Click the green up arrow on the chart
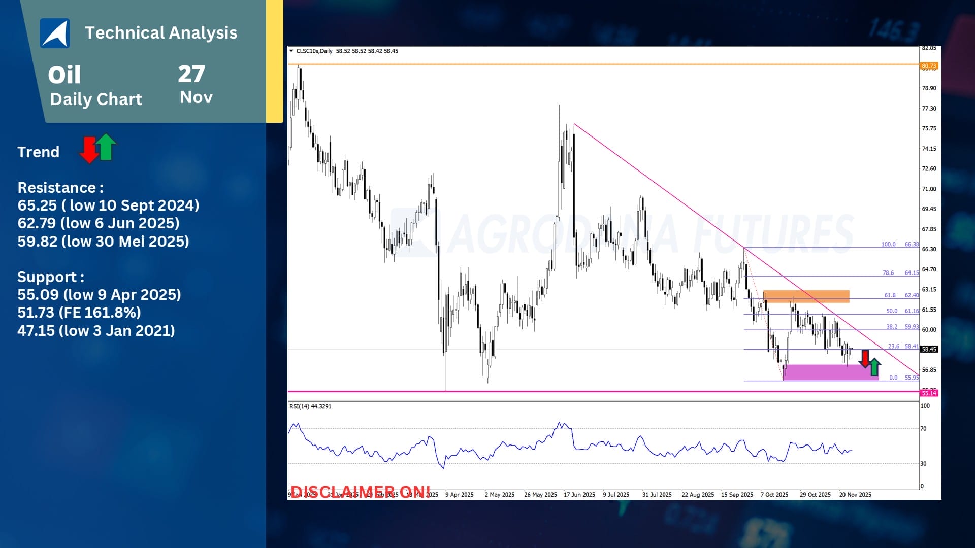Viewport: 975px width, 548px height. coord(874,367)
